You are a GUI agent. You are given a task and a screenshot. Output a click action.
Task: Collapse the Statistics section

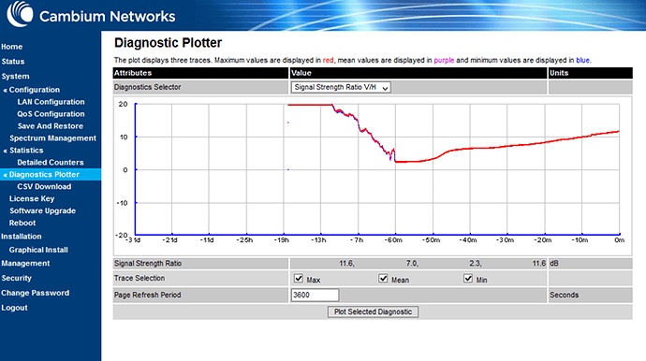pyautogui.click(x=23, y=151)
